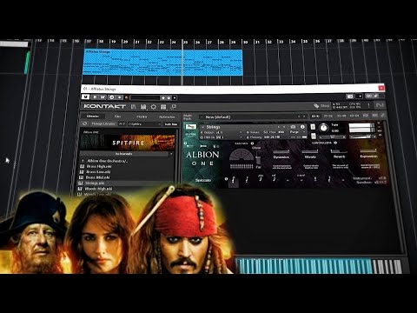Click the Close/Far mic mix fader
The height and width of the screenshot is (313, 417).
click(x=258, y=158)
